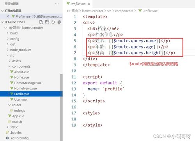Open index.js under the router folder
The width and height of the screenshot is (195, 141).
click(19, 111)
